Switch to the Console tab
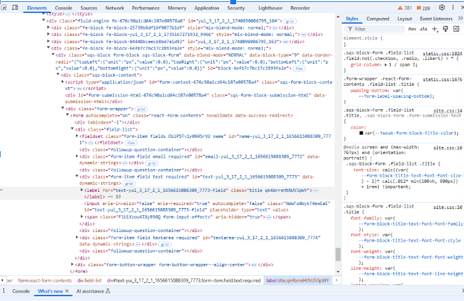Image resolution: width=464 pixels, height=301 pixels. pyautogui.click(x=64, y=8)
